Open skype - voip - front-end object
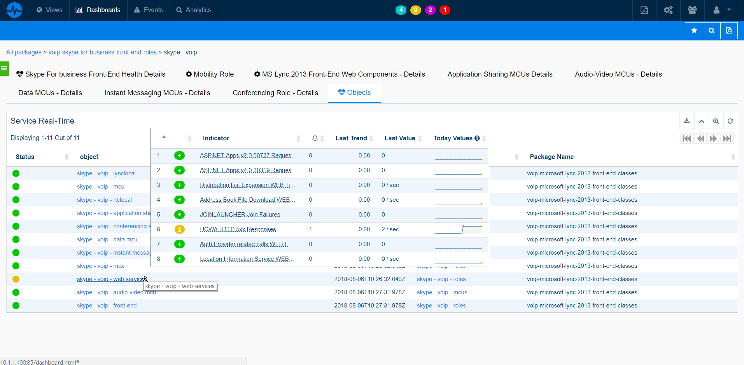744x365 pixels. pos(107,306)
